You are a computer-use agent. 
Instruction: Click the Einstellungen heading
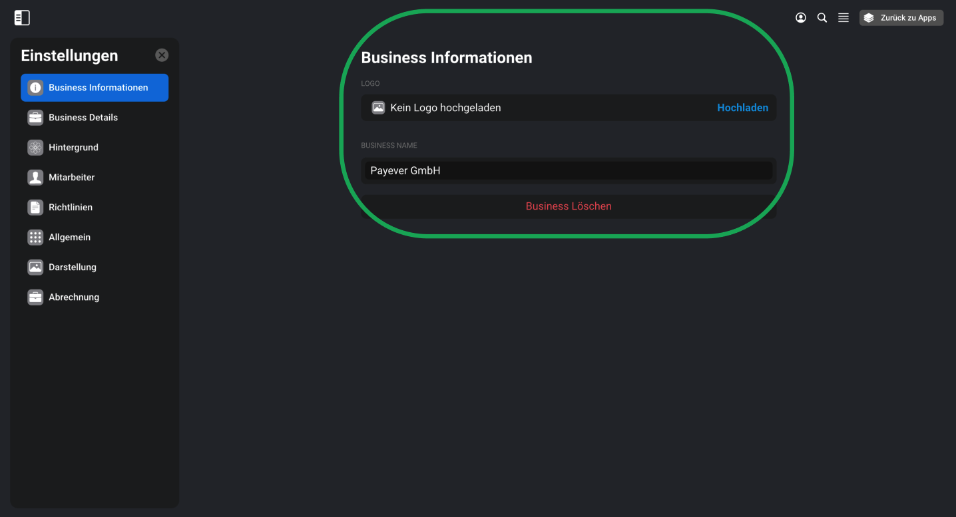tap(69, 56)
